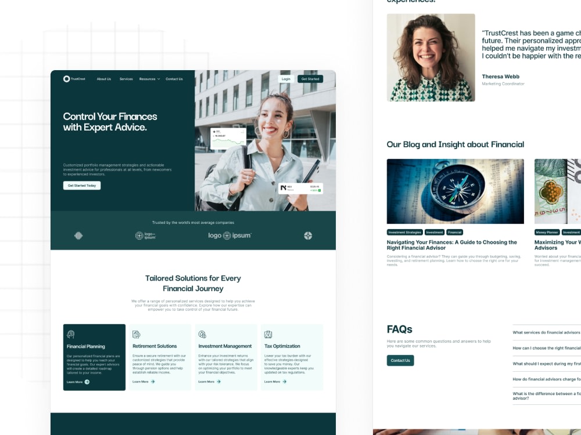Image resolution: width=581 pixels, height=435 pixels.
Task: Select the Investment tag under compass image
Action: tap(434, 233)
